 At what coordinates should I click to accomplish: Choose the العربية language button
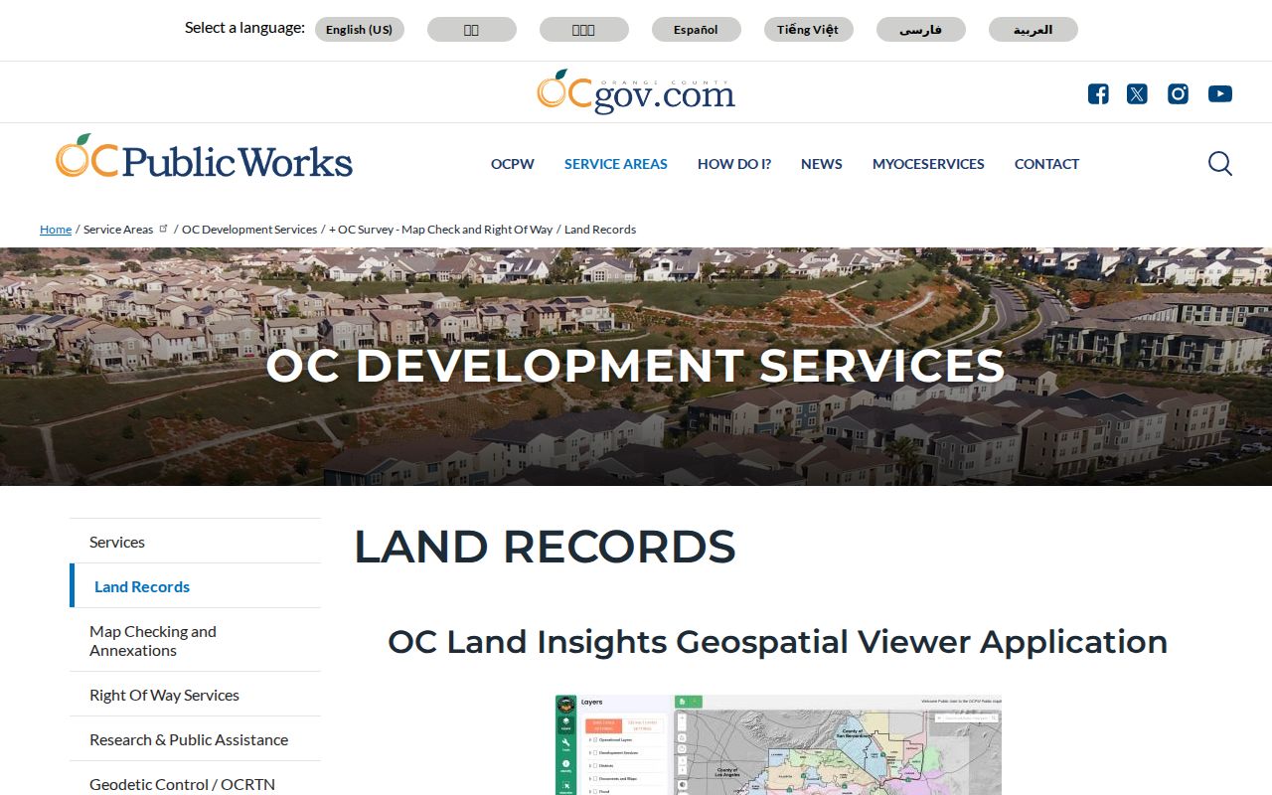1033,30
